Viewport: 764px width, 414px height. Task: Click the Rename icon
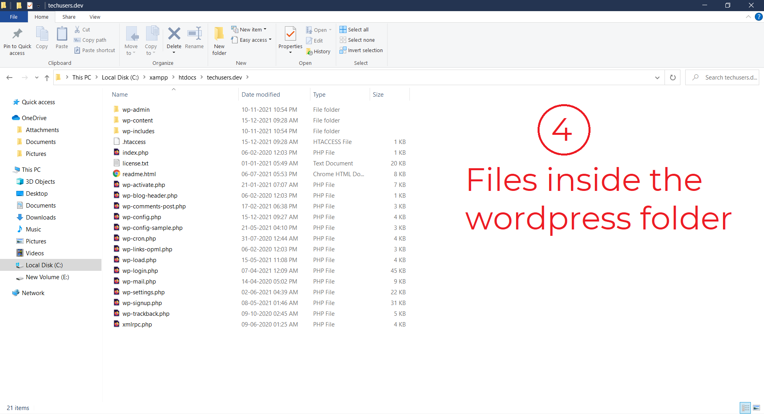click(x=194, y=34)
